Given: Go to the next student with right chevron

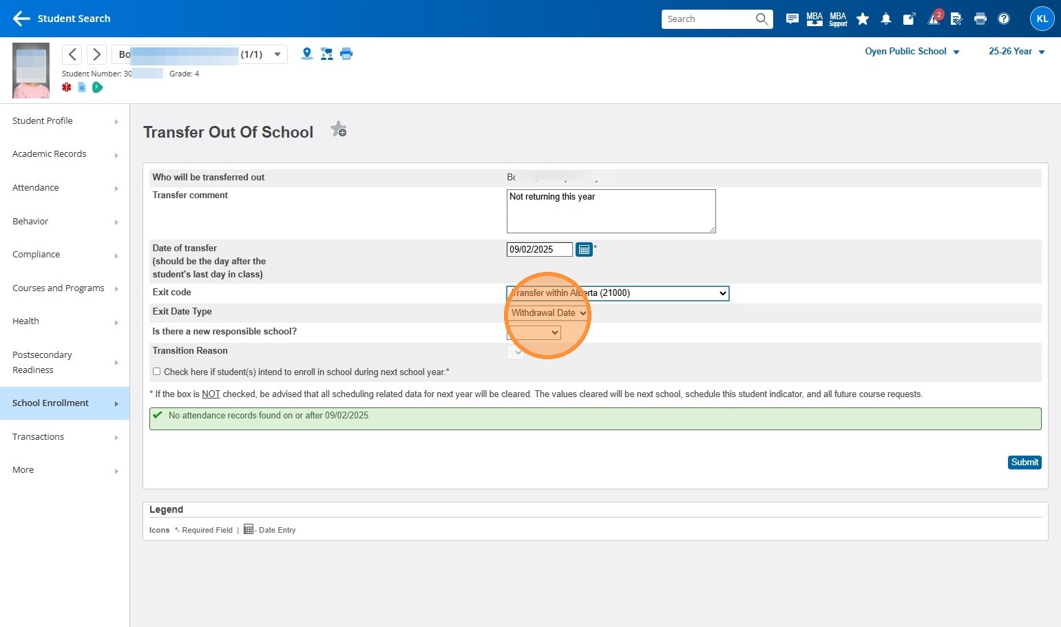Looking at the screenshot, I should [x=96, y=54].
